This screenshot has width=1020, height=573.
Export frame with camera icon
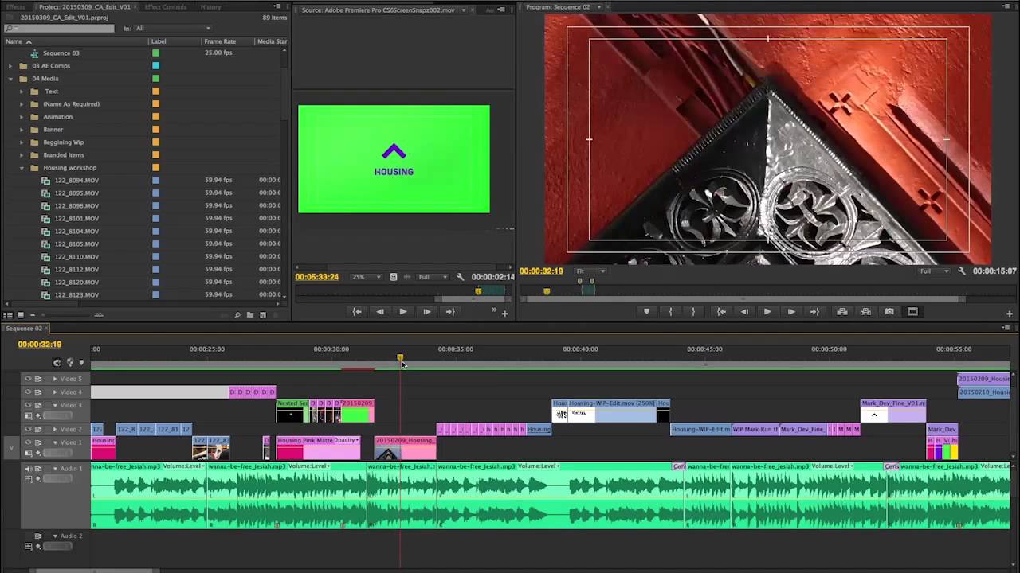coord(889,312)
